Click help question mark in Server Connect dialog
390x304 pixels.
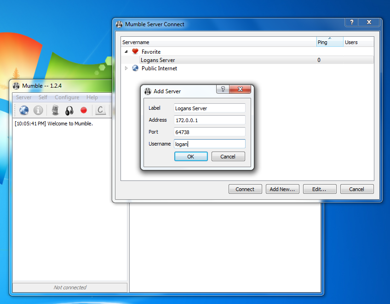[351, 22]
